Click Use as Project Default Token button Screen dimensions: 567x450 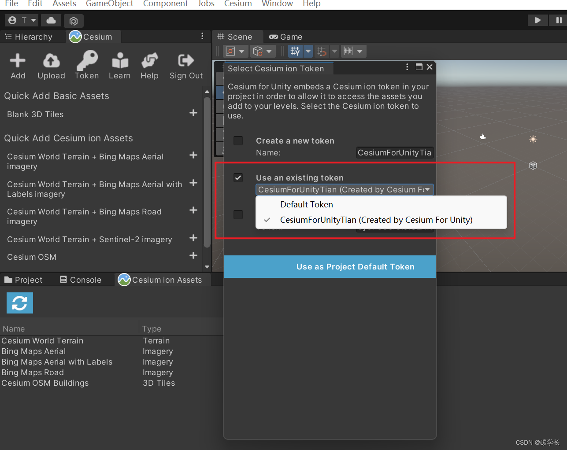[330, 267]
